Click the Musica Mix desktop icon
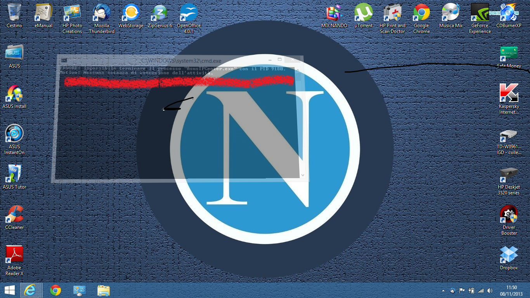 (x=451, y=16)
